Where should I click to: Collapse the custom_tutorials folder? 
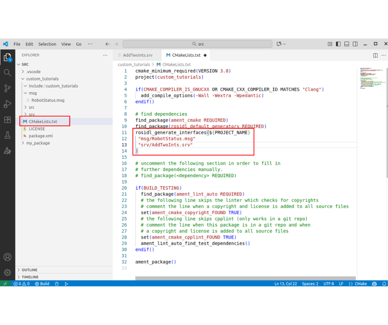tap(42, 79)
